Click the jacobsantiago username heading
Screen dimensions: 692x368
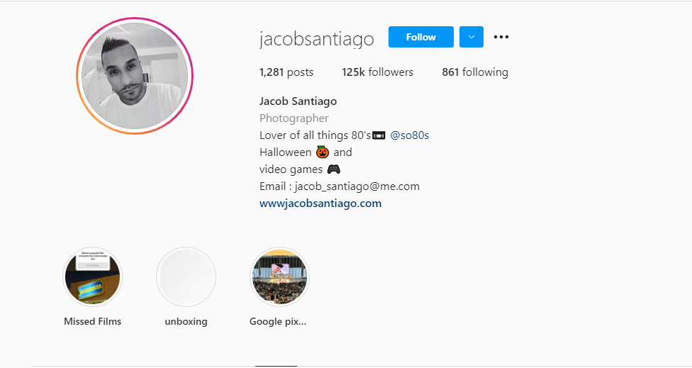coord(317,39)
